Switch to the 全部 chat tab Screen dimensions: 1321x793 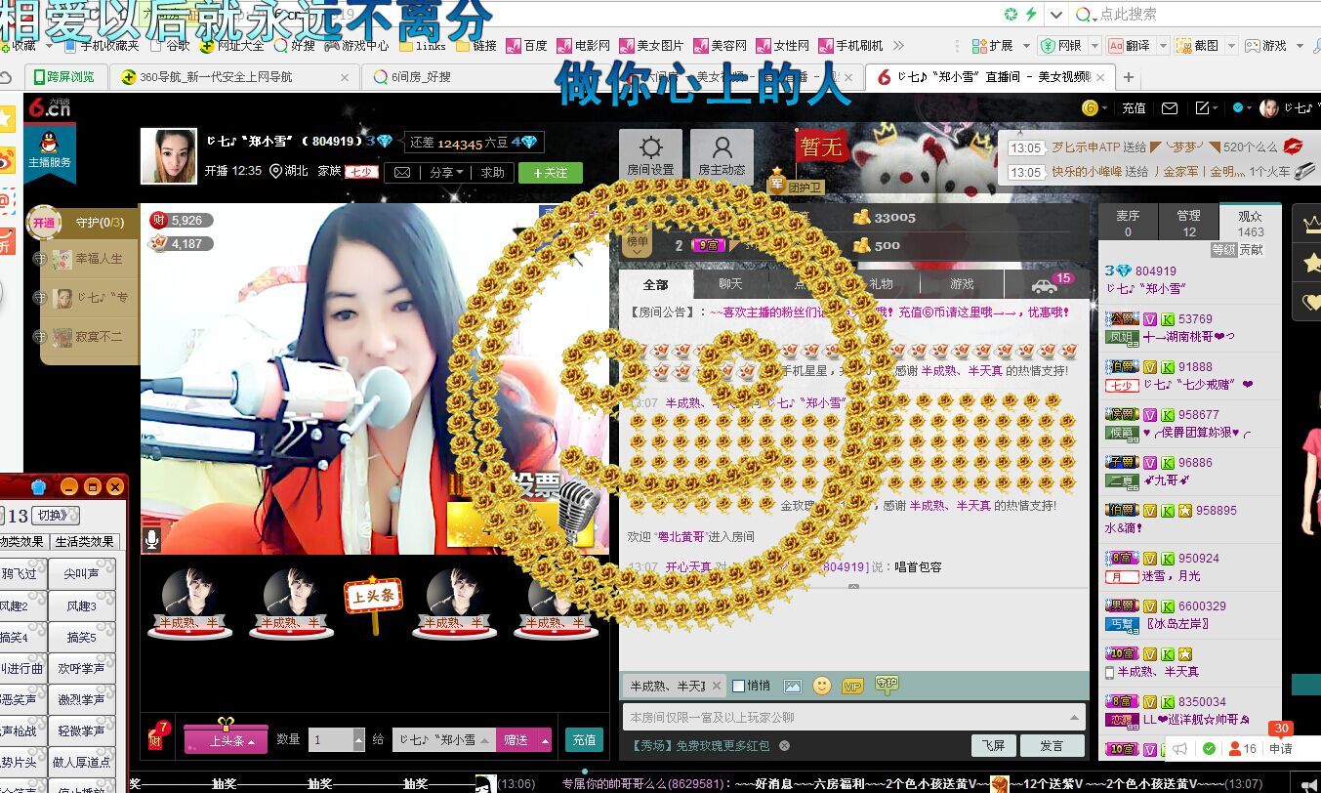click(x=656, y=284)
